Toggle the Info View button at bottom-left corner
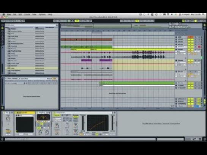 (x=2, y=139)
